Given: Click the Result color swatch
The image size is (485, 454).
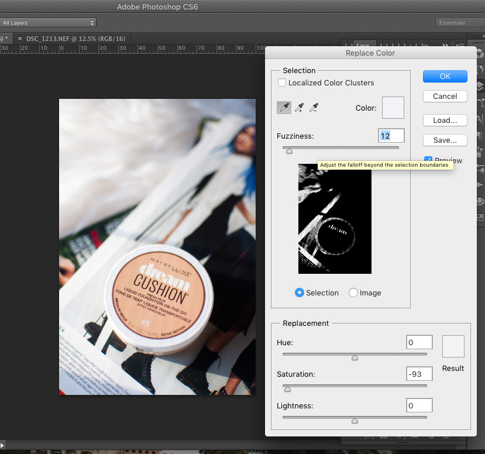Looking at the screenshot, I should click(x=453, y=346).
